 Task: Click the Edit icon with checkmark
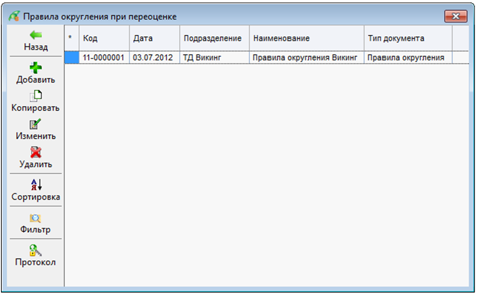coord(36,125)
